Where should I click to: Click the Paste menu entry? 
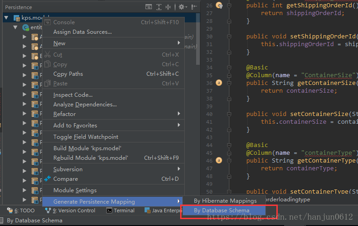tap(113, 84)
